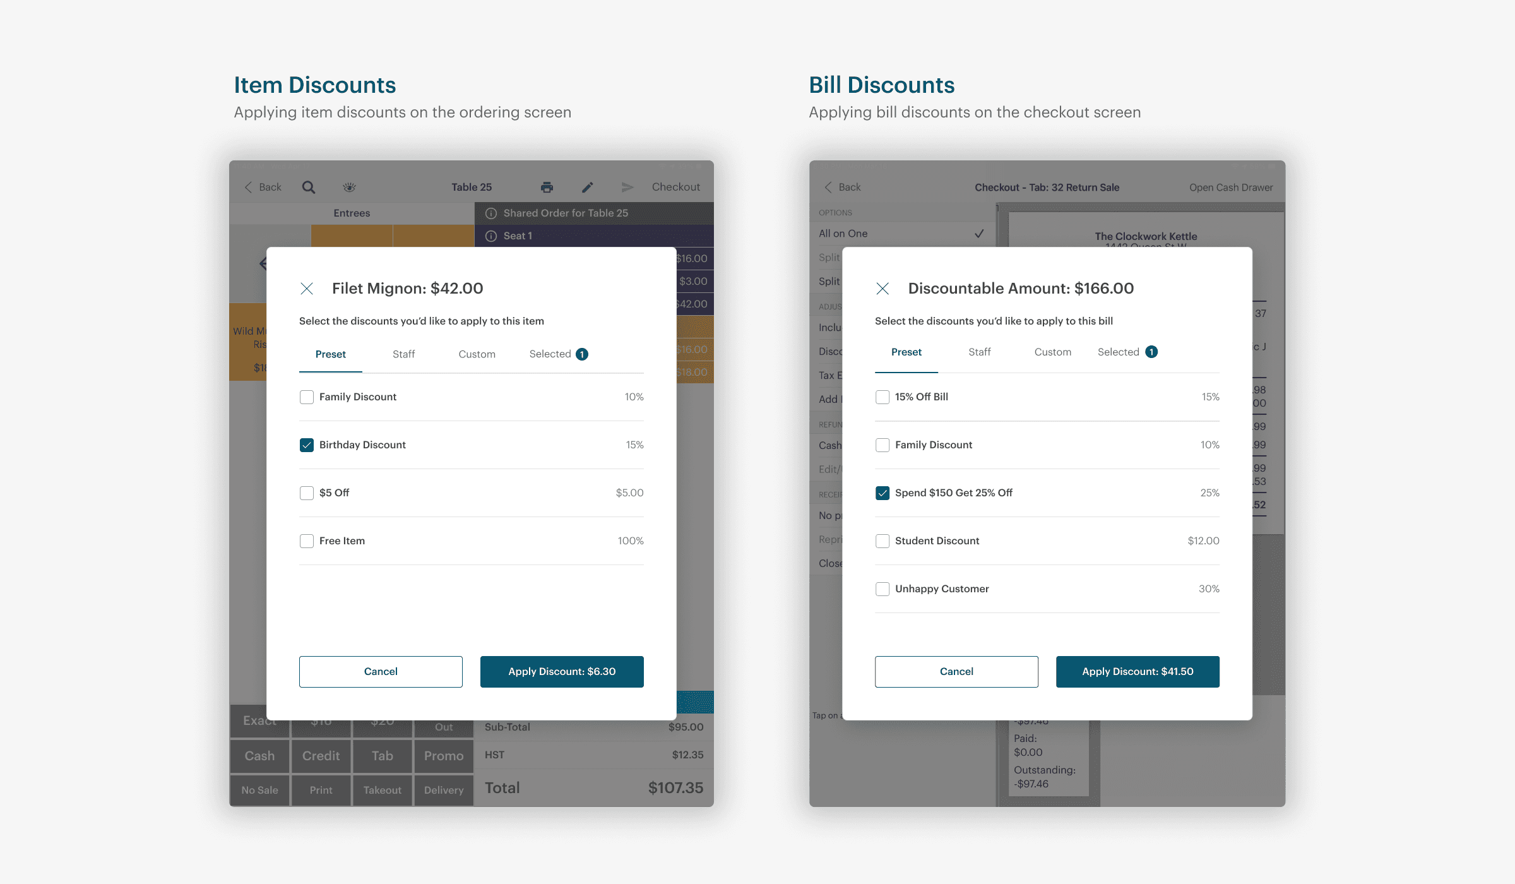Close the Discountable Amount dialog
This screenshot has width=1515, height=884.
[882, 289]
